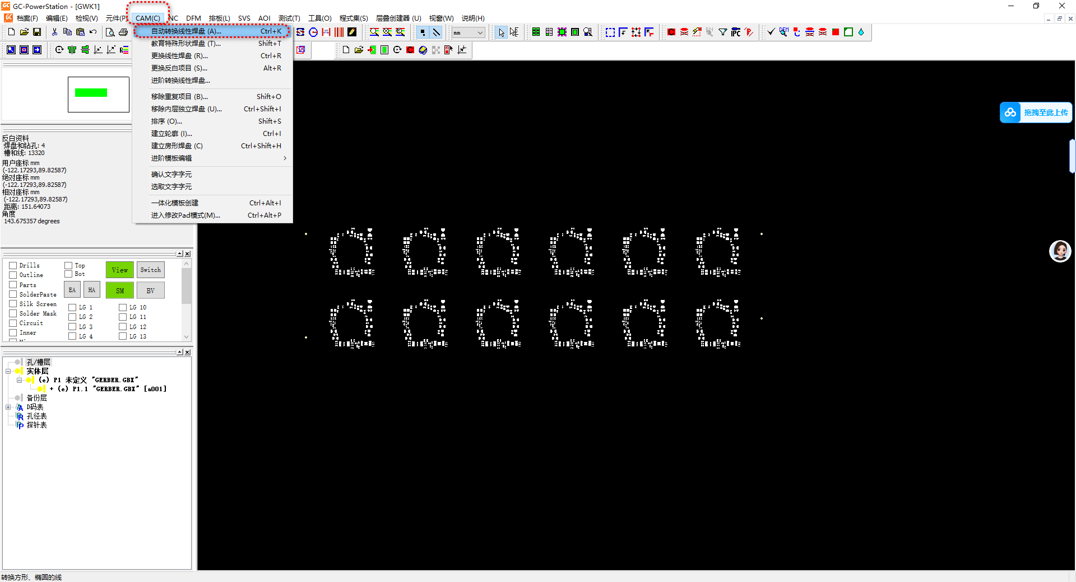Collapse the layer checkbox panel with up arrow
Viewport: 1076px width, 582px height.
click(180, 254)
